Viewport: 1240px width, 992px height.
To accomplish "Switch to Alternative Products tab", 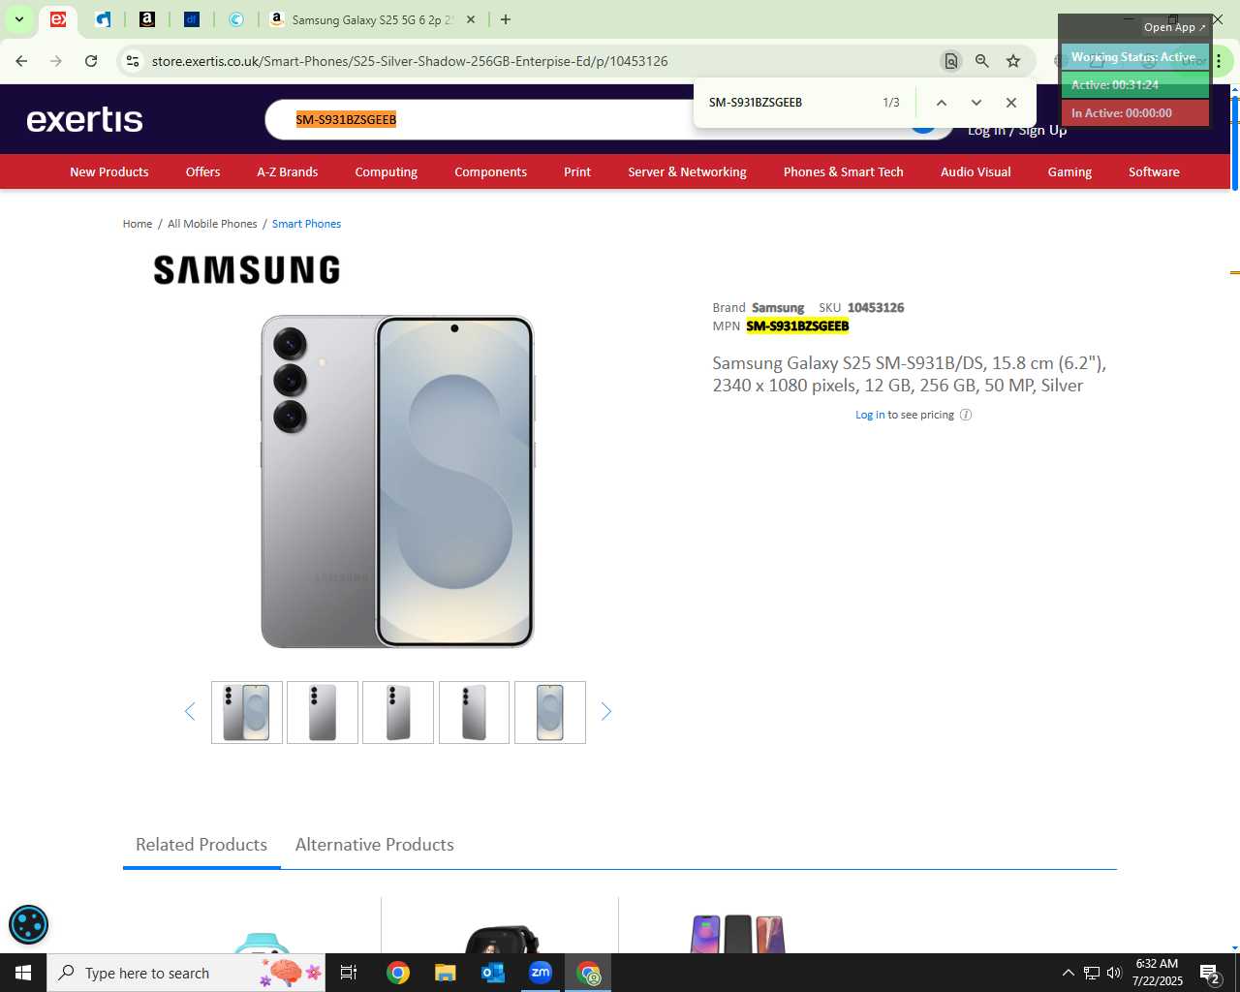I will coord(375,845).
